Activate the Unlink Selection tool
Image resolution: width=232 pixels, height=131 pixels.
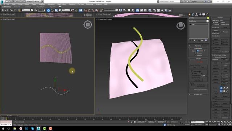[x=15, y=10]
